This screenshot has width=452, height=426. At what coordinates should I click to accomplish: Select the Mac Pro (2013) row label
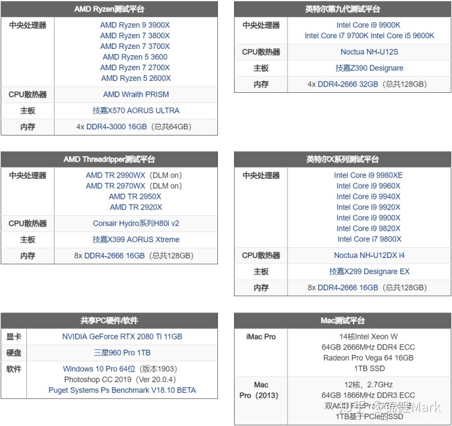(259, 390)
